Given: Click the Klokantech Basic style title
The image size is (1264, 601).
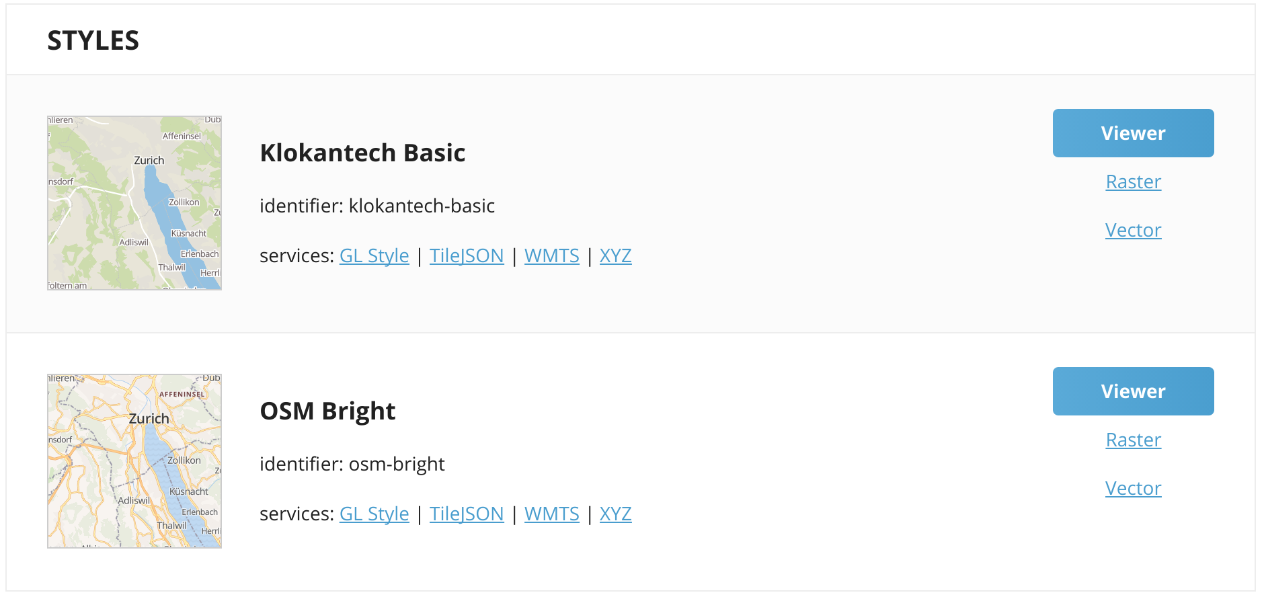Looking at the screenshot, I should (362, 153).
